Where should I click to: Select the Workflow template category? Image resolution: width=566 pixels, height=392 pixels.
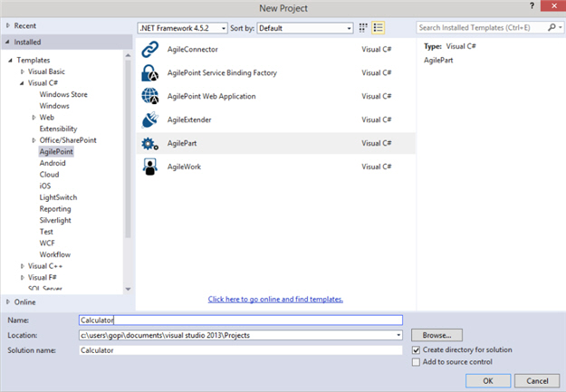pyautogui.click(x=55, y=254)
